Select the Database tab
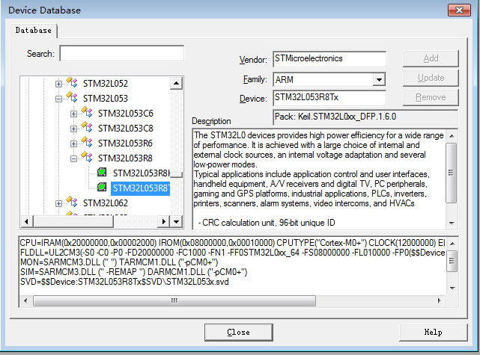The image size is (480, 355). tap(34, 30)
